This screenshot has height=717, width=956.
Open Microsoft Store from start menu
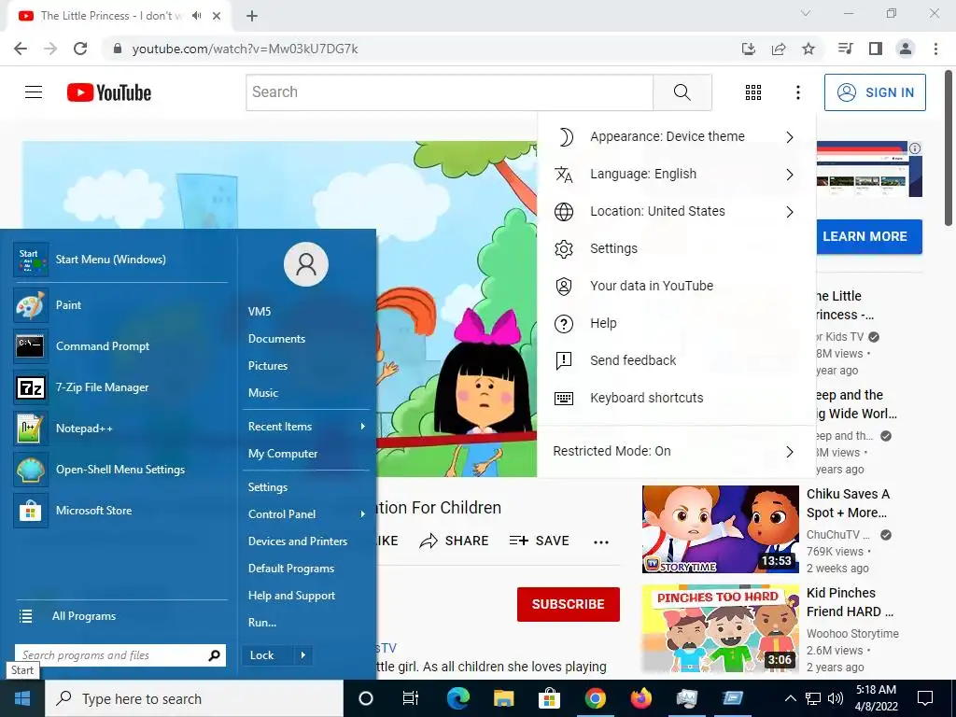coord(120,511)
